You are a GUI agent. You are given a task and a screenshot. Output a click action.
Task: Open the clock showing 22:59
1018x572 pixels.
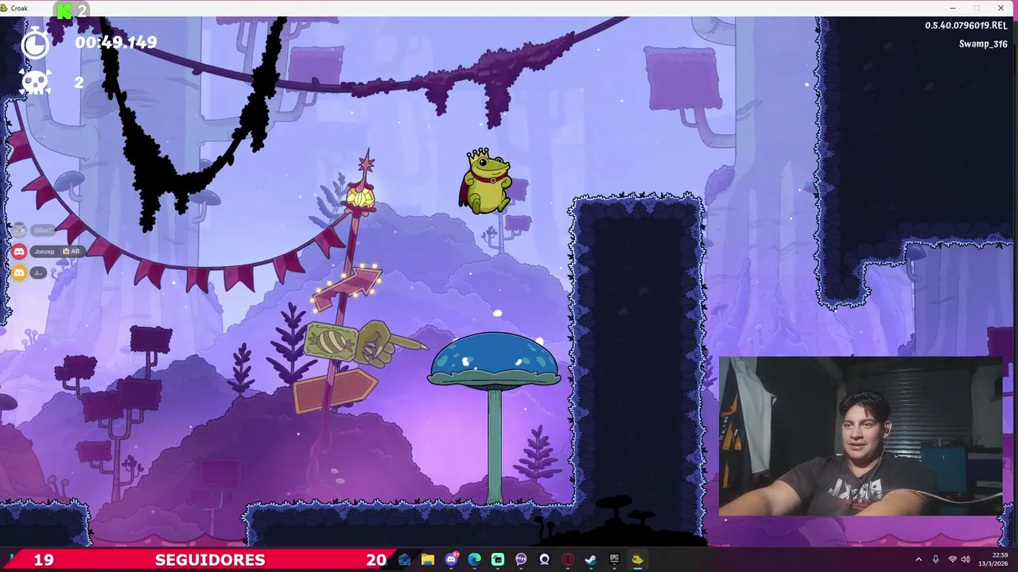tap(993, 559)
